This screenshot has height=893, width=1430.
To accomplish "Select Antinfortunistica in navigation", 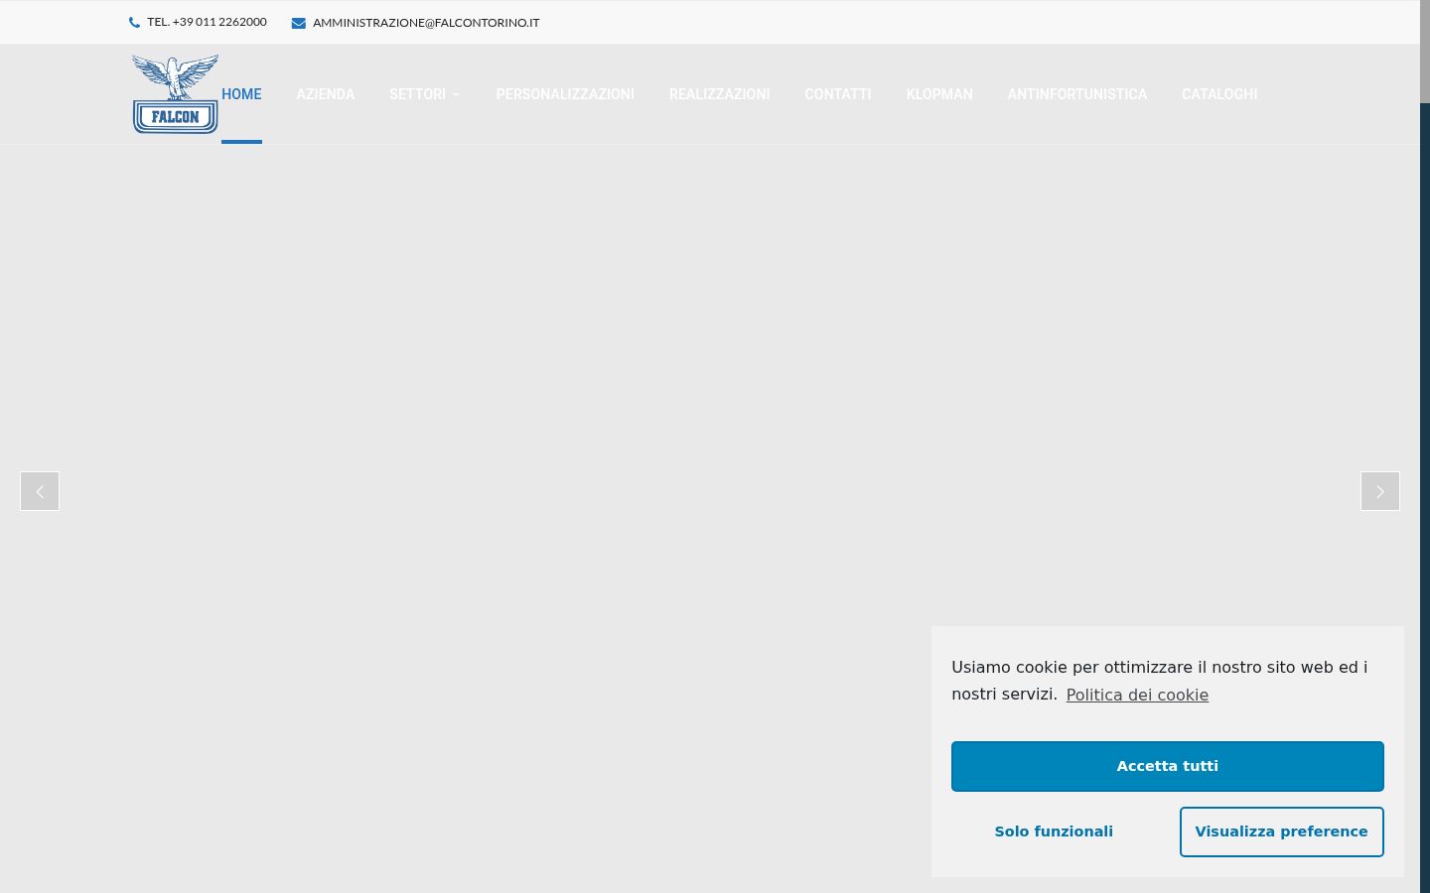I will (1077, 94).
